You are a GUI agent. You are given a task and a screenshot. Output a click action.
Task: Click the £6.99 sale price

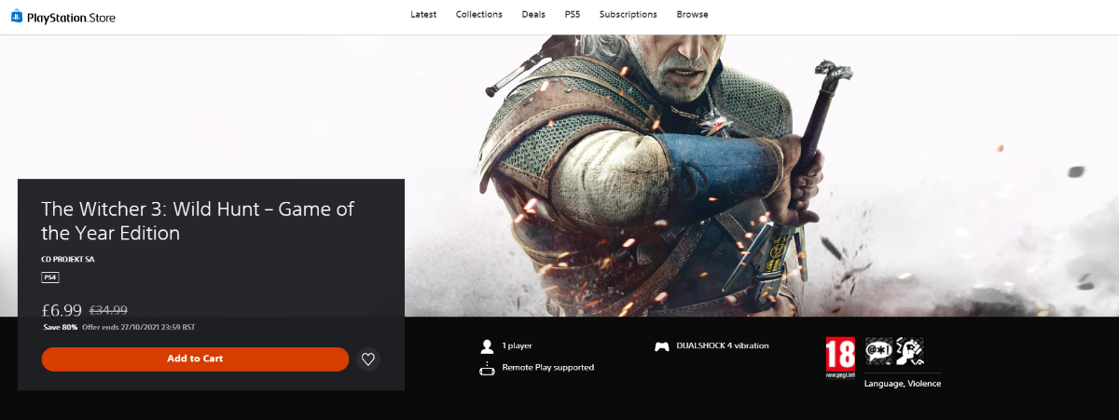pyautogui.click(x=62, y=310)
